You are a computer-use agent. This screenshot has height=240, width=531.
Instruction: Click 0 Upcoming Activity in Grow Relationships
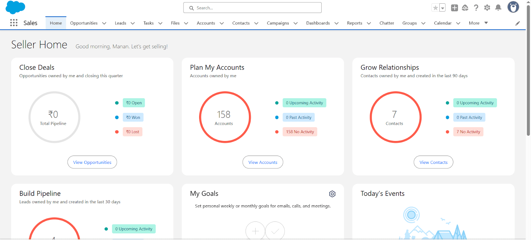[475, 103]
